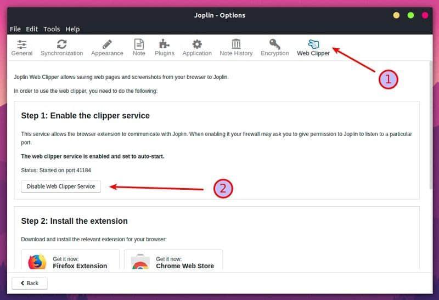Screen dimensions: 439x300
Task: Open the Edit menu
Action: [32, 29]
